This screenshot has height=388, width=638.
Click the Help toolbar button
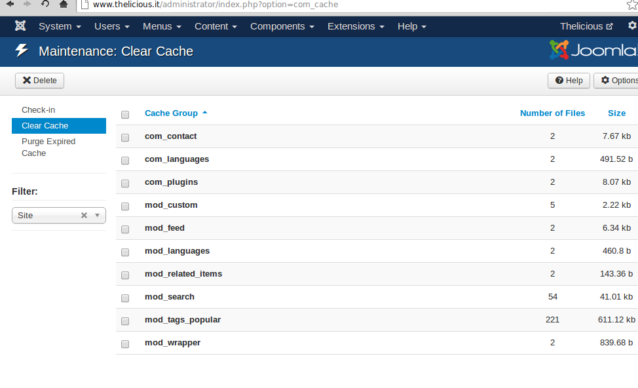pos(569,80)
